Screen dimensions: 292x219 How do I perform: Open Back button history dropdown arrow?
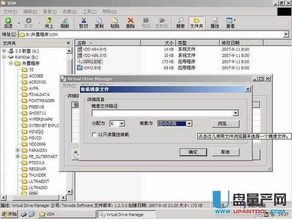[x=19, y=23]
